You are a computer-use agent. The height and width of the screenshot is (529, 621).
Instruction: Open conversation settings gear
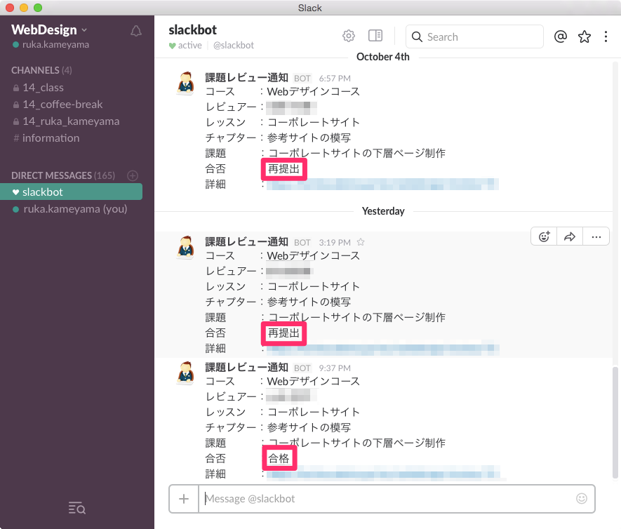tap(349, 36)
